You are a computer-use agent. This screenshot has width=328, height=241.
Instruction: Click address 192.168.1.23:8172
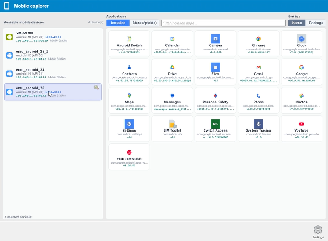pos(31,95)
